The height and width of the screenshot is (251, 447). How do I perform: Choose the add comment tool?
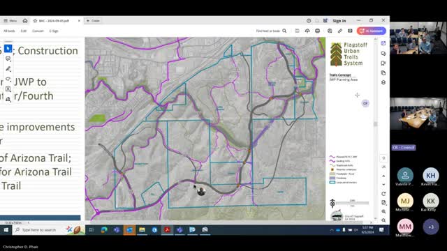(8, 59)
